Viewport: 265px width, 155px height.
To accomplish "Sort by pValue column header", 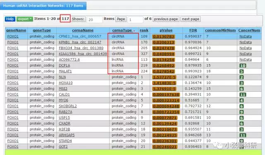I will 166,30.
